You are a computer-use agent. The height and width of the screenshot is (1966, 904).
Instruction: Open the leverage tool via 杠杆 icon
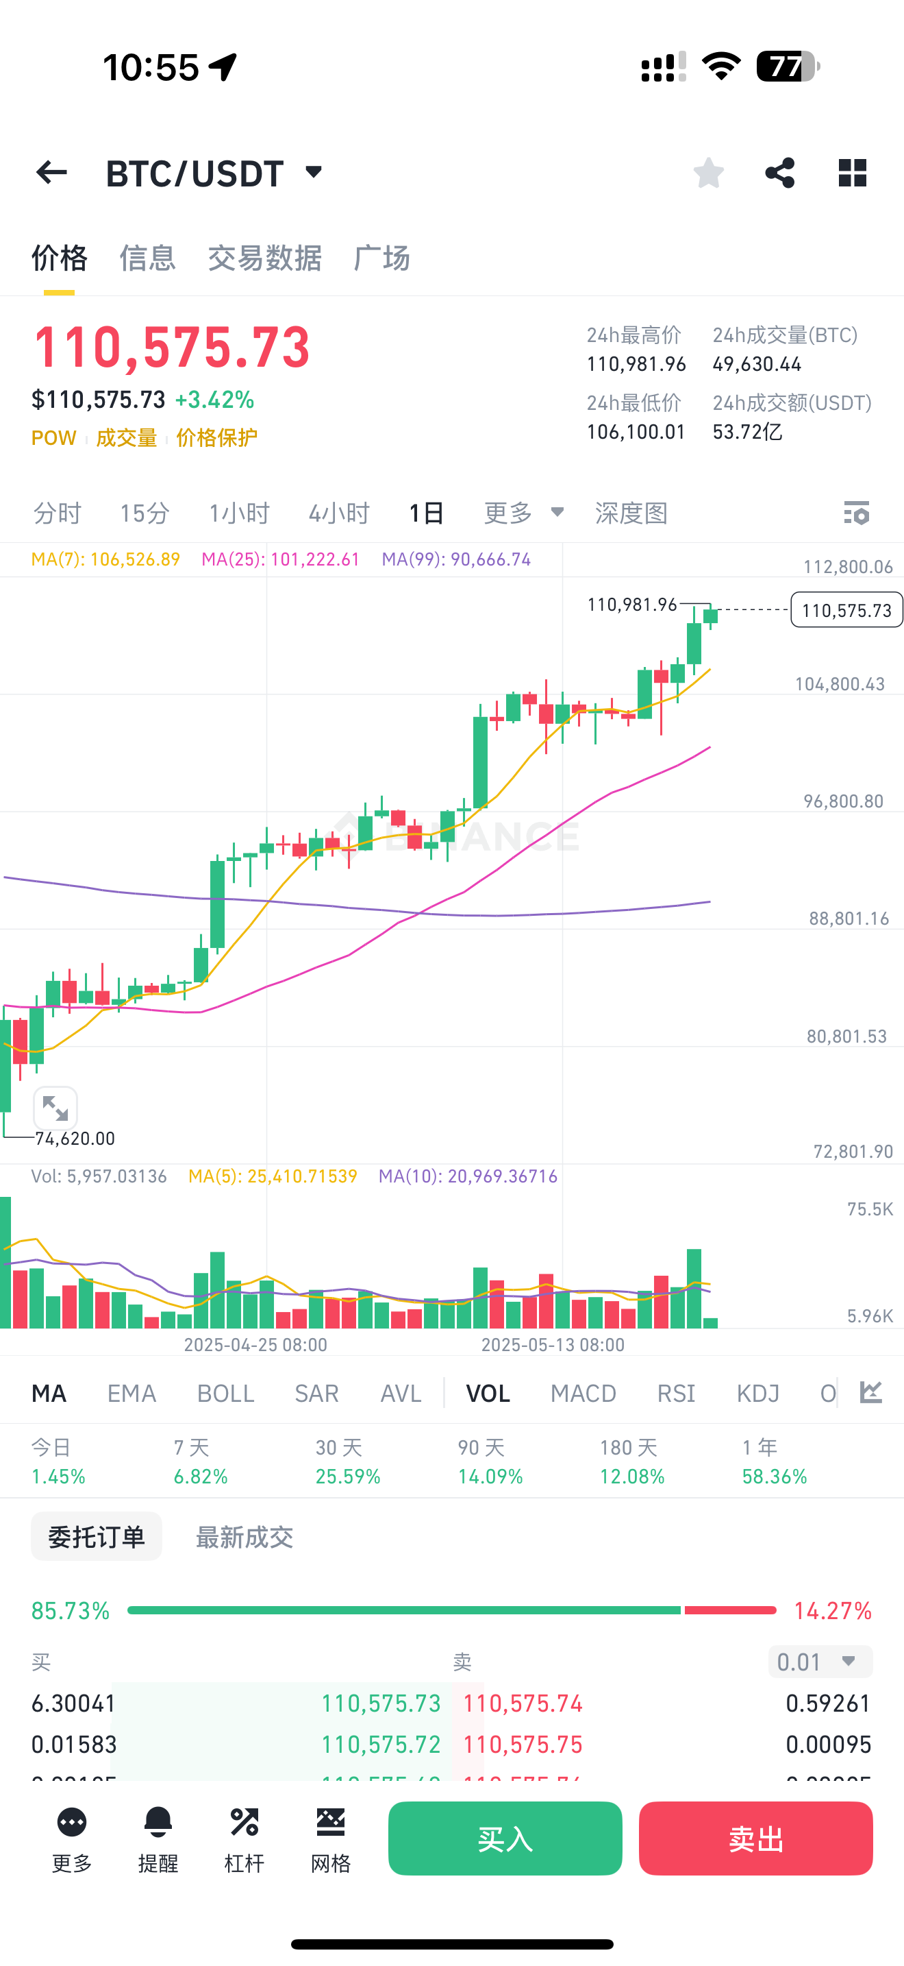(244, 1839)
